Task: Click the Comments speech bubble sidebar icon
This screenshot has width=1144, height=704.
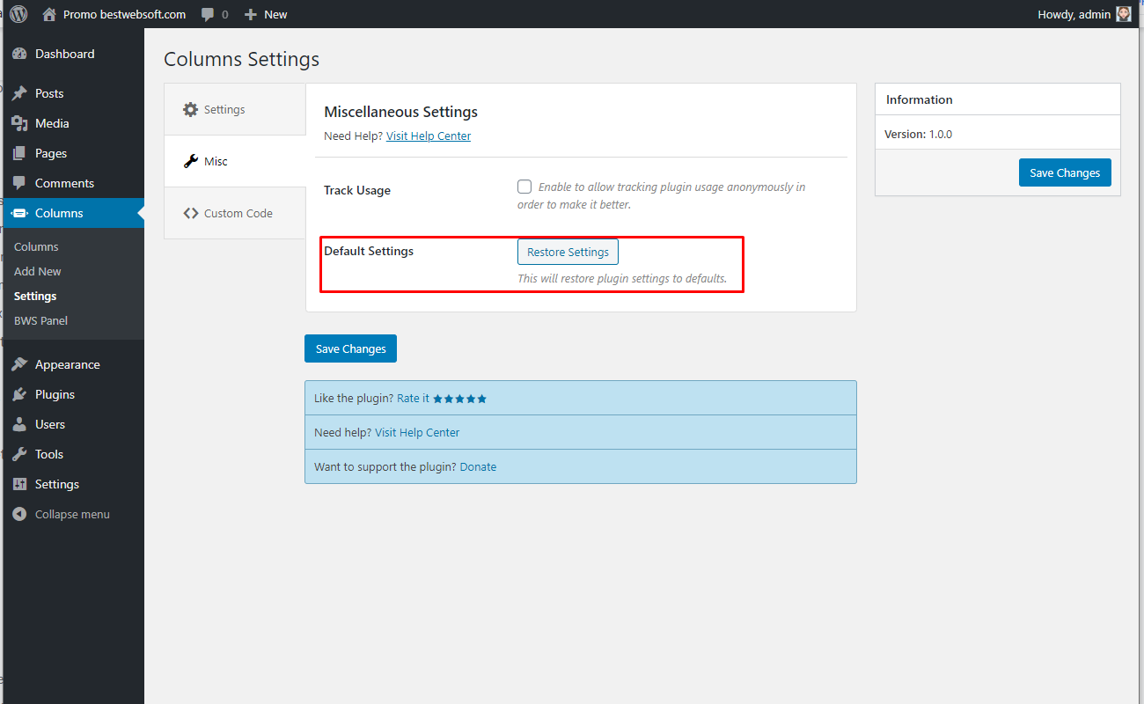Action: coord(19,183)
